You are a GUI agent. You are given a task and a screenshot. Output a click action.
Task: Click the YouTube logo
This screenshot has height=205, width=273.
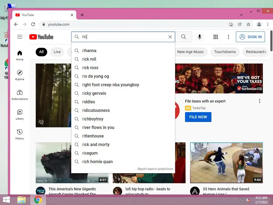tap(41, 37)
